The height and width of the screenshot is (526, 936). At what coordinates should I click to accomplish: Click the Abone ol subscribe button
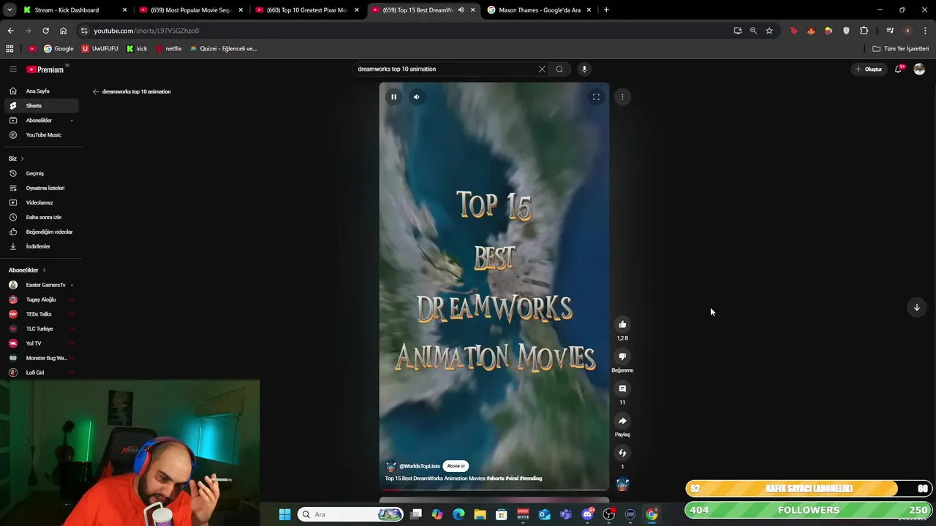(x=456, y=466)
